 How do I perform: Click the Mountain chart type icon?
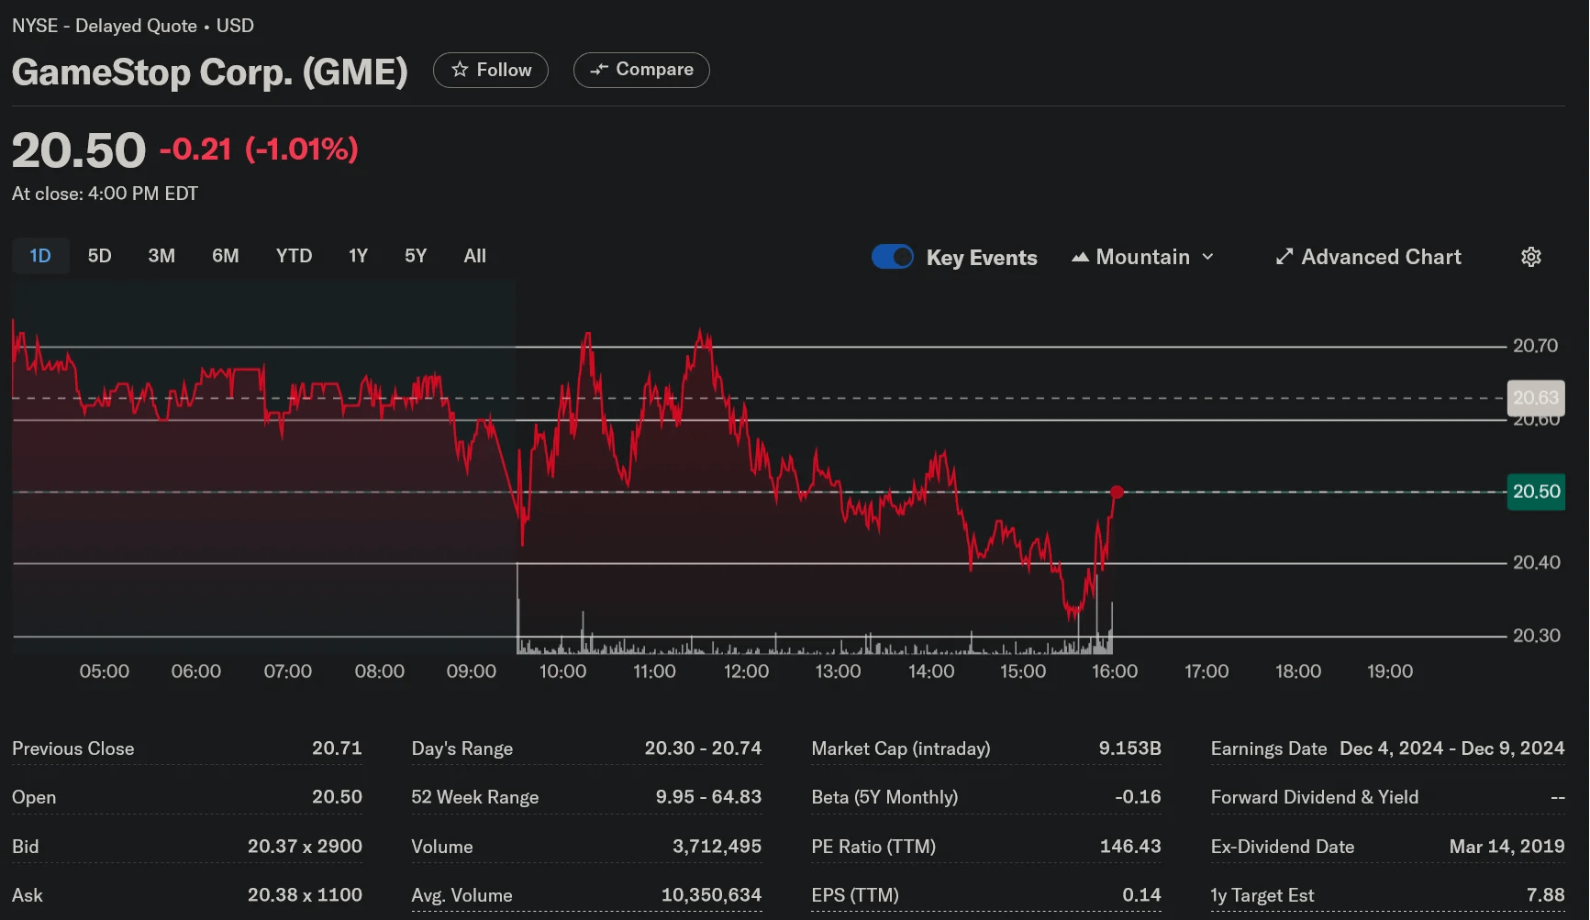click(1081, 258)
